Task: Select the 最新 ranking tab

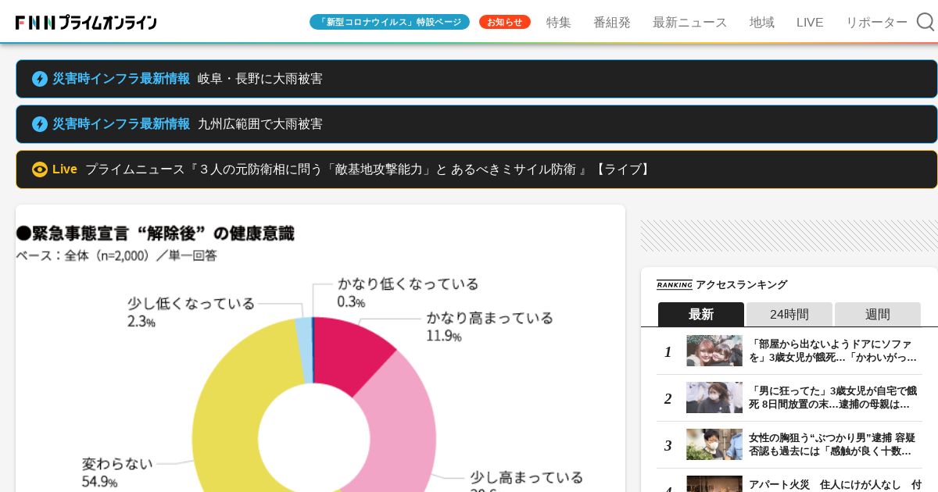Action: 701,314
